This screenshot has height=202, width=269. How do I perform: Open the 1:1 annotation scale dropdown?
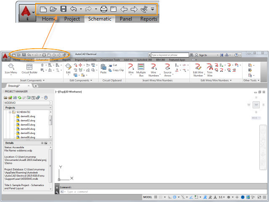[222, 197]
